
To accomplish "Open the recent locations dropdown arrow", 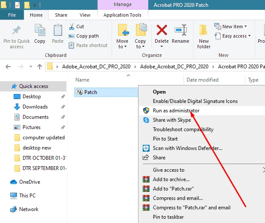I will [x=31, y=66].
